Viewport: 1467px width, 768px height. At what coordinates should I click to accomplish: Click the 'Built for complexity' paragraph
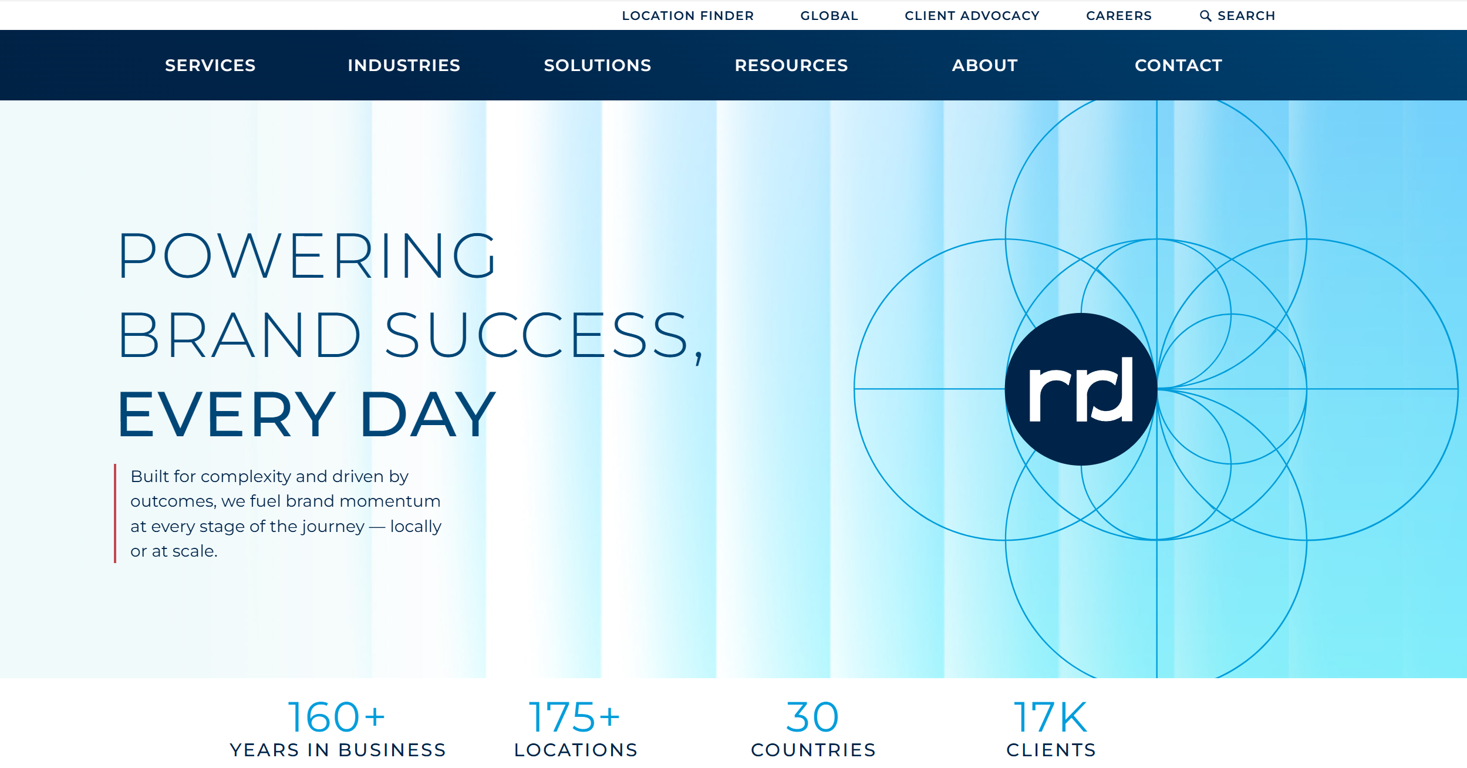point(286,514)
